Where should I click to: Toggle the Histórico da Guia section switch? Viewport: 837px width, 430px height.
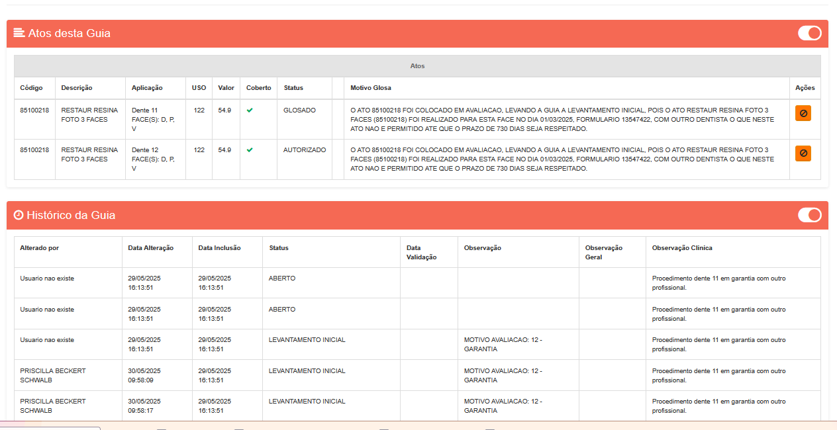tap(809, 215)
